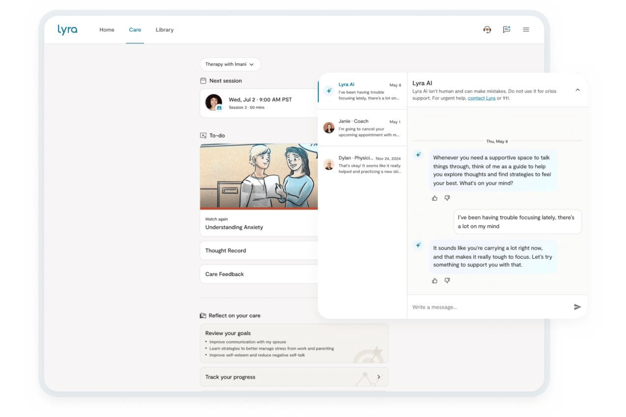Click the Next session calendar icon
The height and width of the screenshot is (417, 626).
pos(203,81)
